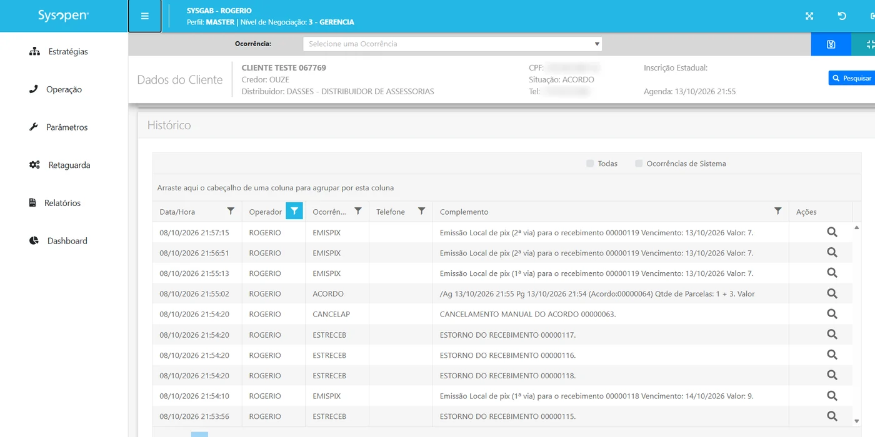875x437 pixels.
Task: Open Parâmetros in the sidebar
Action: (59, 127)
